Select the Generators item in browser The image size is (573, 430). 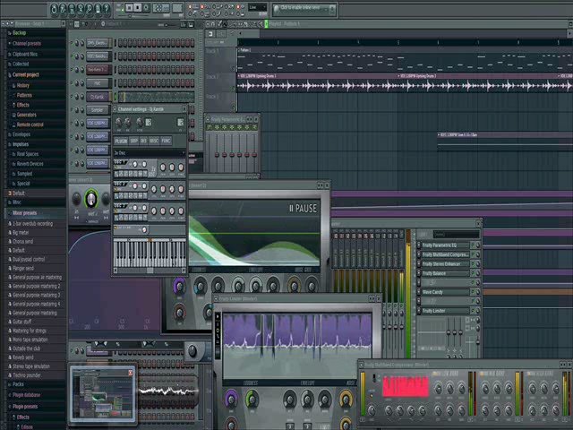26,115
